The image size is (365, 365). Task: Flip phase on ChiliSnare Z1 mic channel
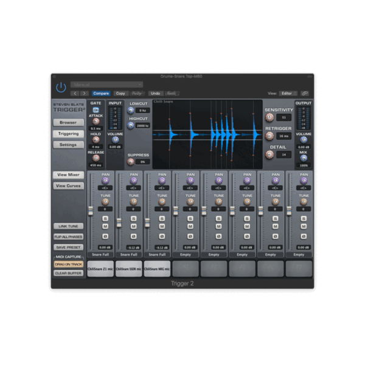[x=105, y=236]
